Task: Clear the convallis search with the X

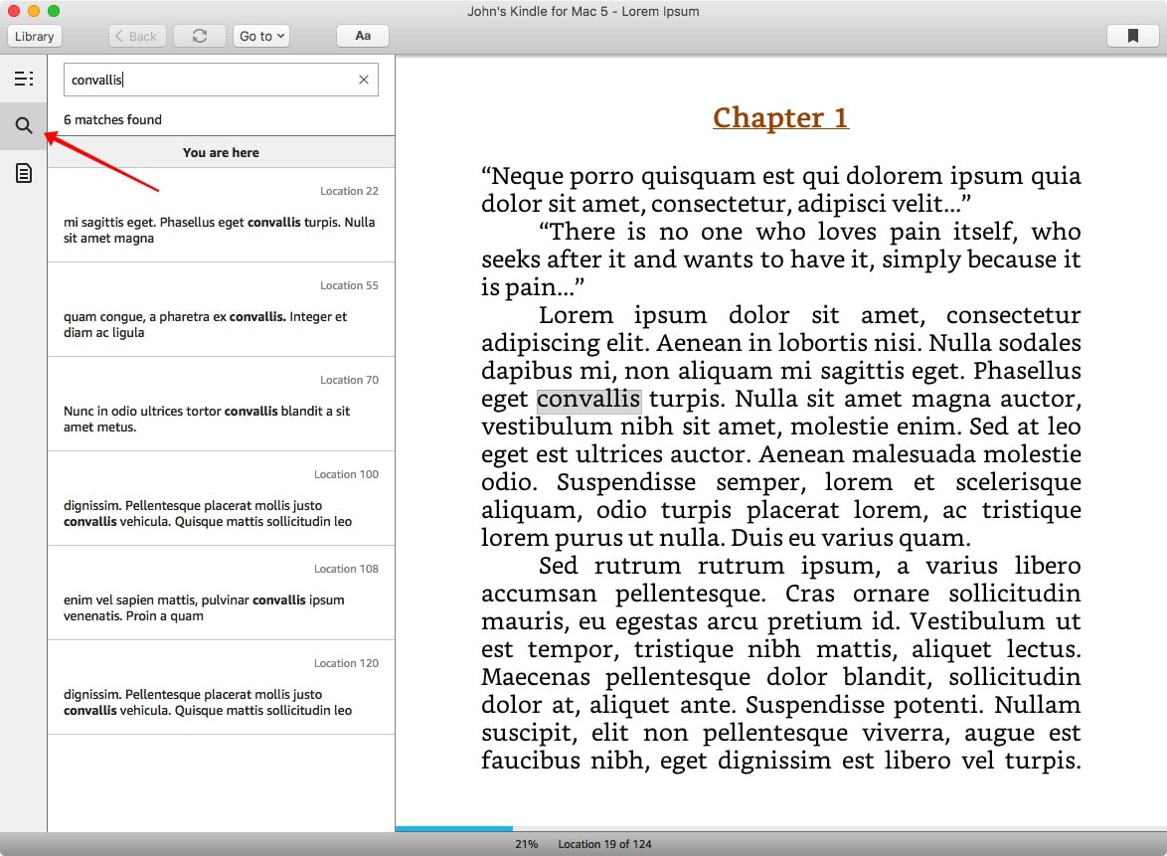Action: pos(363,80)
